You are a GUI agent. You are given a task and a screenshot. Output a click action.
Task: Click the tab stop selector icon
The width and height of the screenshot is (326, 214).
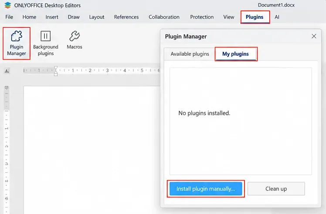[x=7, y=71]
